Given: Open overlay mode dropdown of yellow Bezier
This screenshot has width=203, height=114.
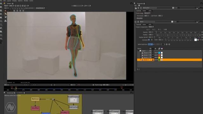Looking at the screenshot, I should pyautogui.click(x=156, y=58).
